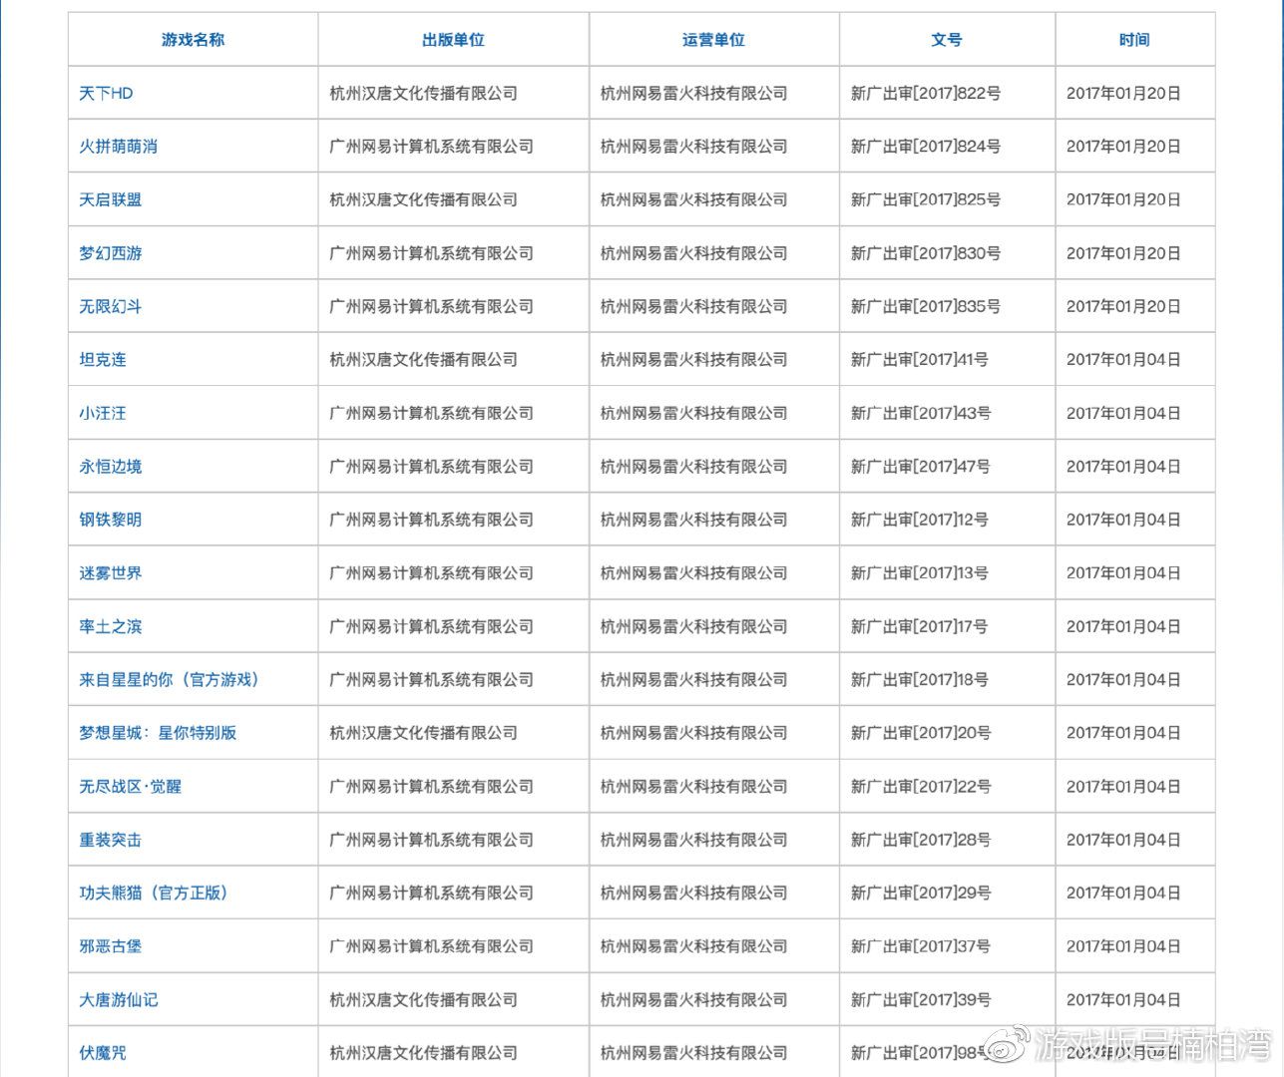1284x1077 pixels.
Task: Select 新广出审[2017]835号 cell
Action: point(947,306)
